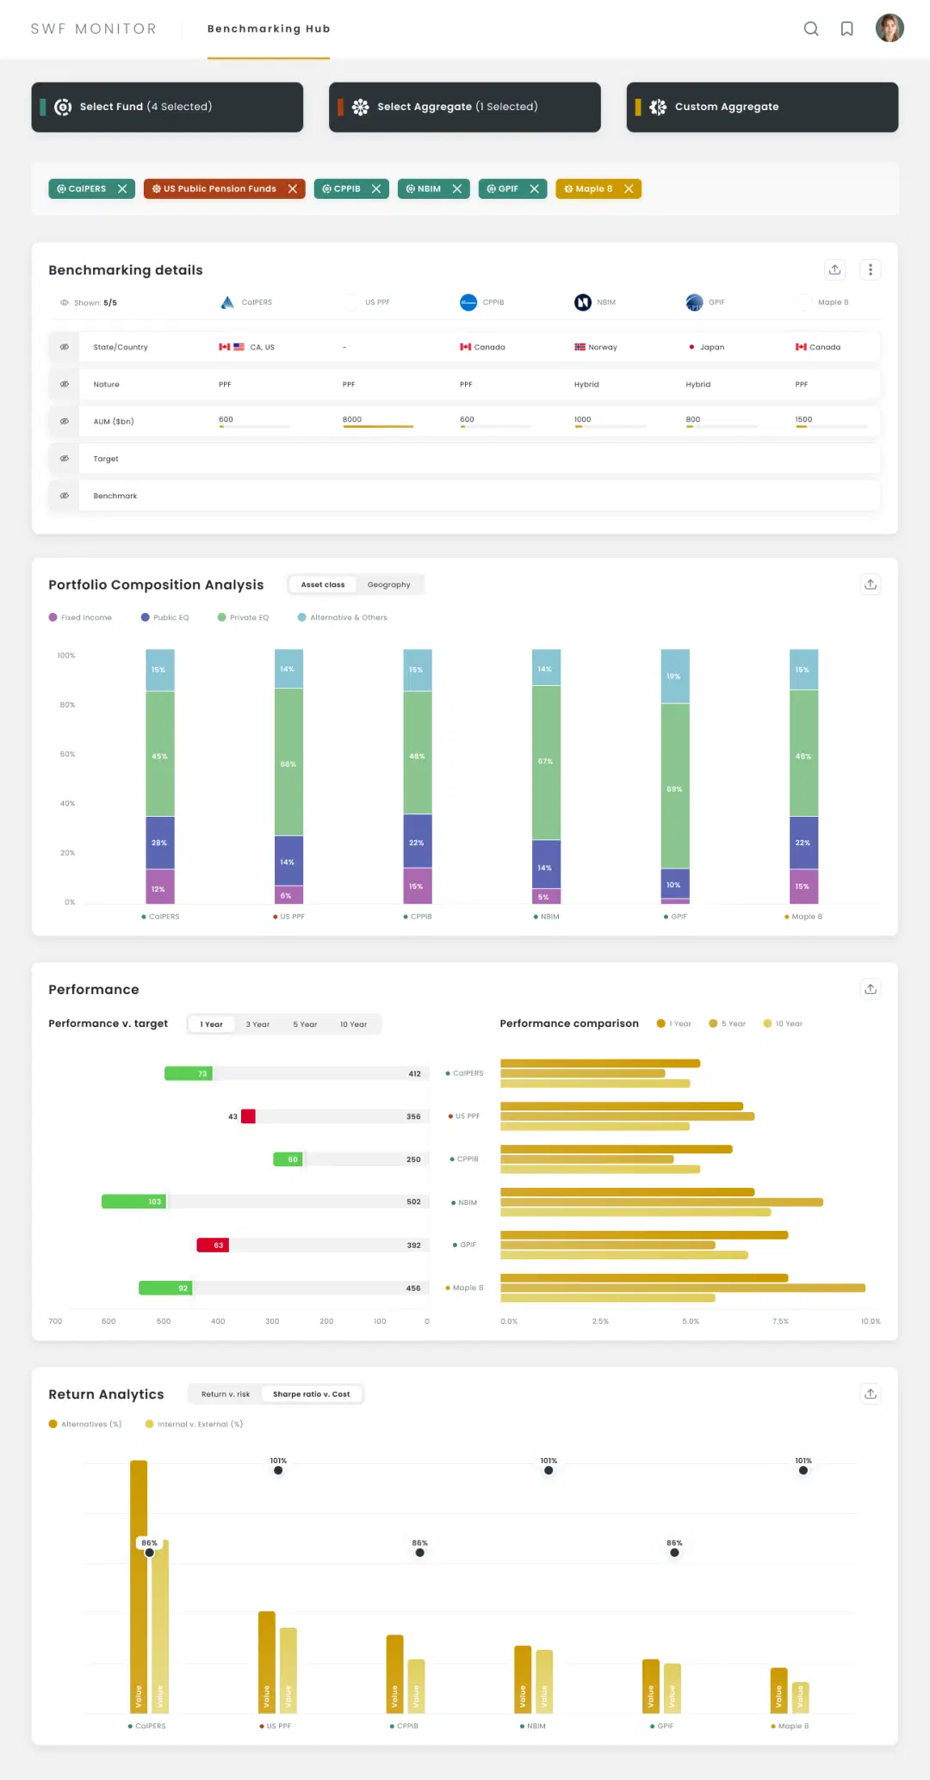
Task: Export the Portfolio Composition Analysis chart
Action: point(870,584)
